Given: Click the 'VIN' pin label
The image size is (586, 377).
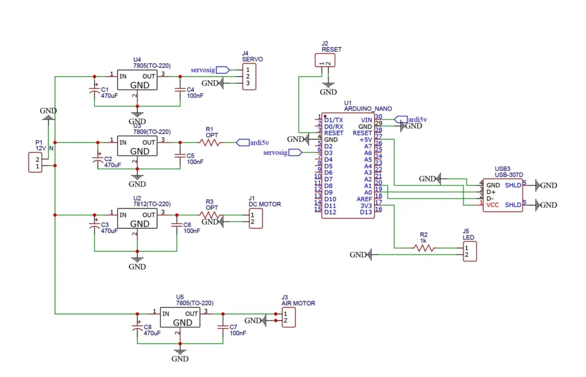Looking at the screenshot, I should (366, 120).
